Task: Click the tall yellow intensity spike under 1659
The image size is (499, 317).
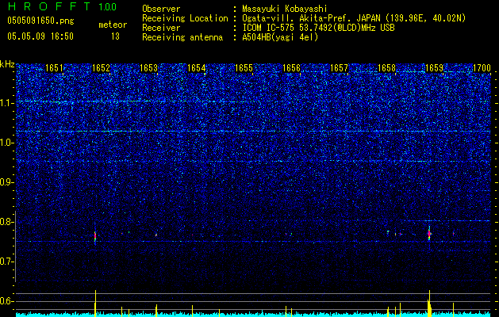Action: [x=429, y=304]
